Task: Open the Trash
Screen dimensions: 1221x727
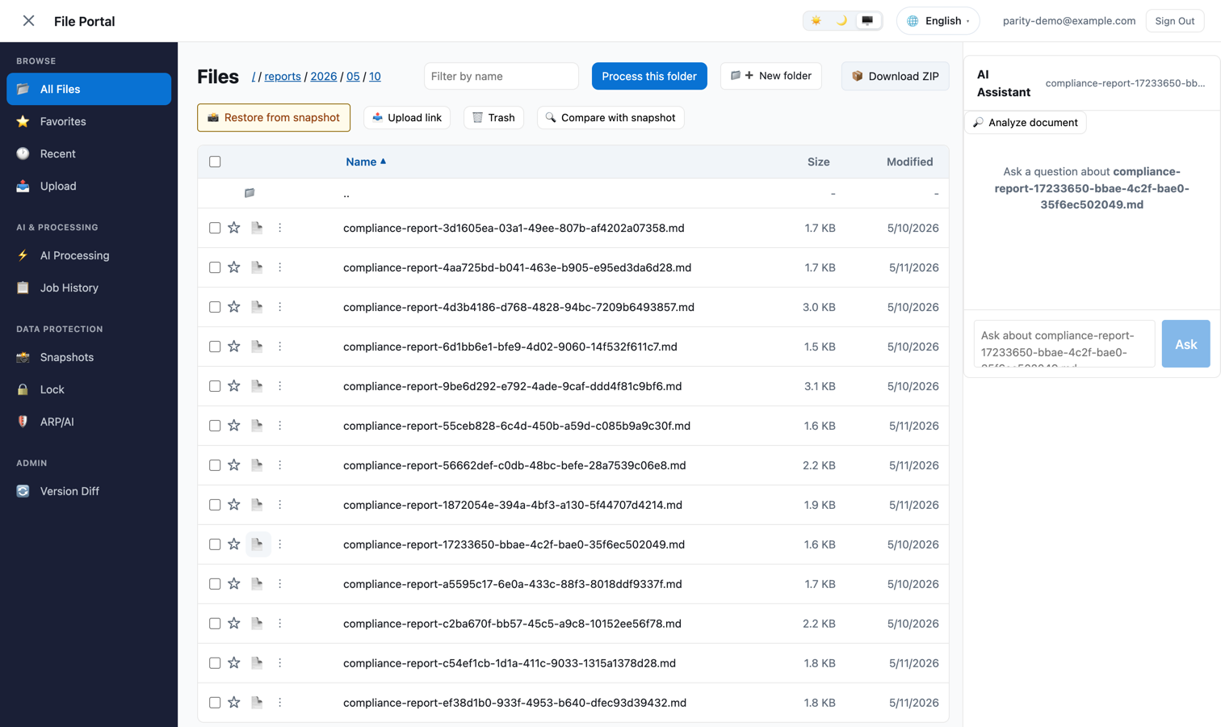Action: click(x=493, y=117)
